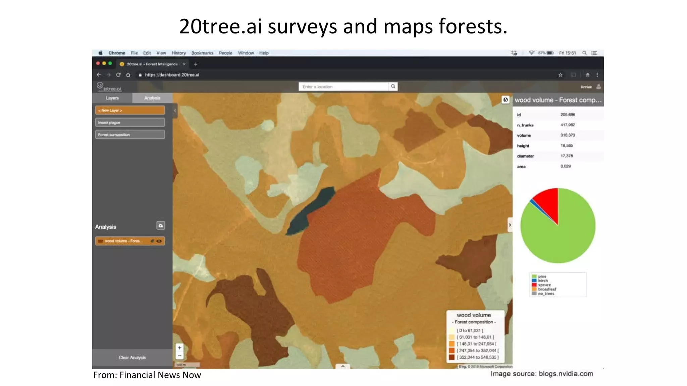Screen dimensions: 687x386
Task: Click the Enter a location field
Action: click(x=344, y=86)
